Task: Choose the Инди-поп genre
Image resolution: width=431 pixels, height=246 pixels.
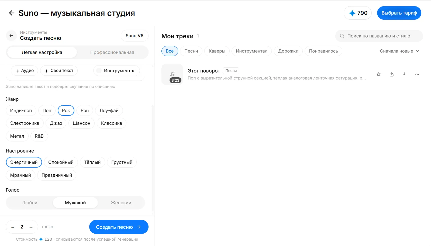Action: (x=21, y=110)
